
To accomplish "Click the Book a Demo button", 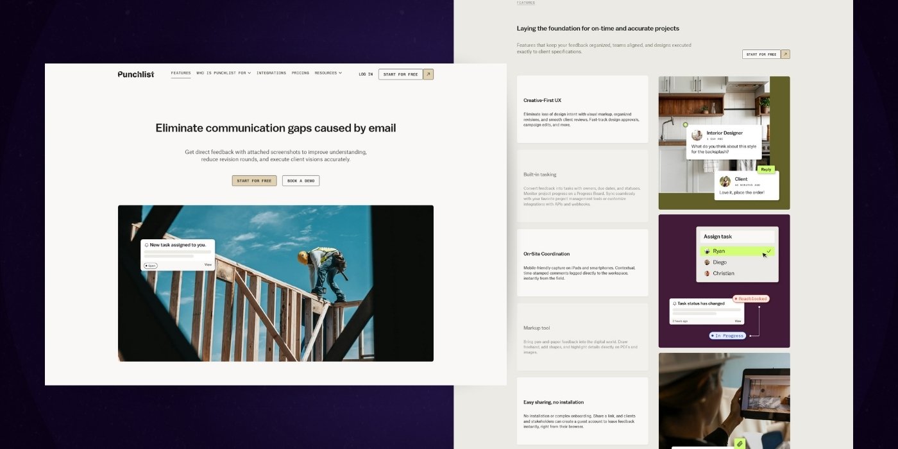I will pos(301,181).
